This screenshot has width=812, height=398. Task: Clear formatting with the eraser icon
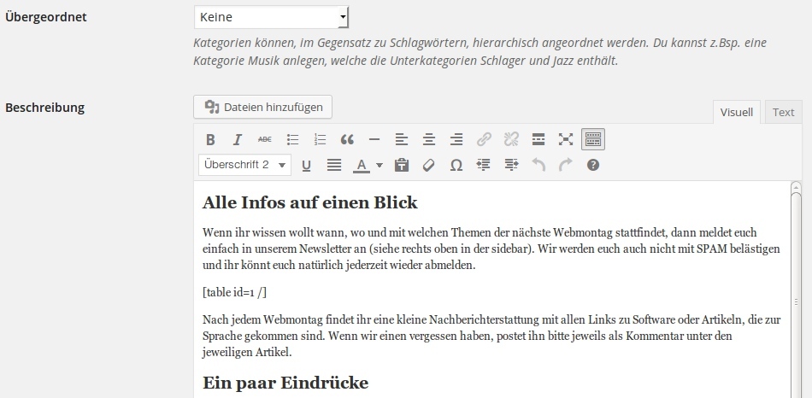click(x=429, y=165)
